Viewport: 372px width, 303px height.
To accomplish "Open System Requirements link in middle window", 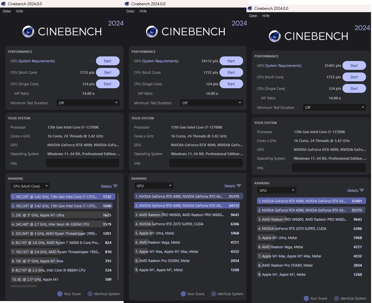I will [160, 61].
